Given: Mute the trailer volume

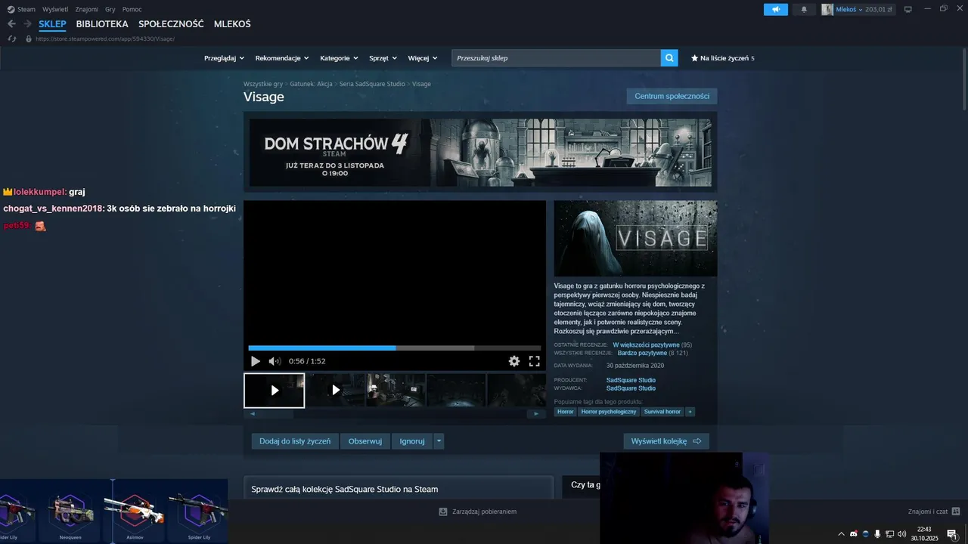Looking at the screenshot, I should click(275, 361).
